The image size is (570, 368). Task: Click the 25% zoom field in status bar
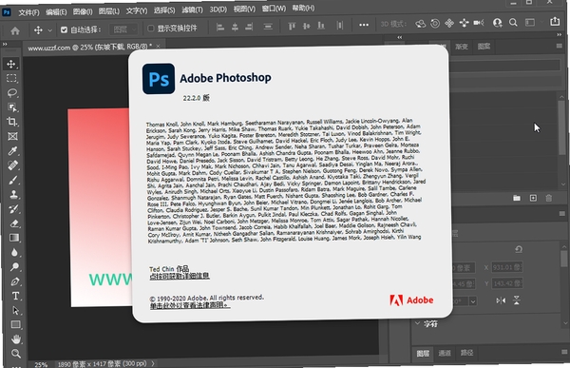click(41, 364)
